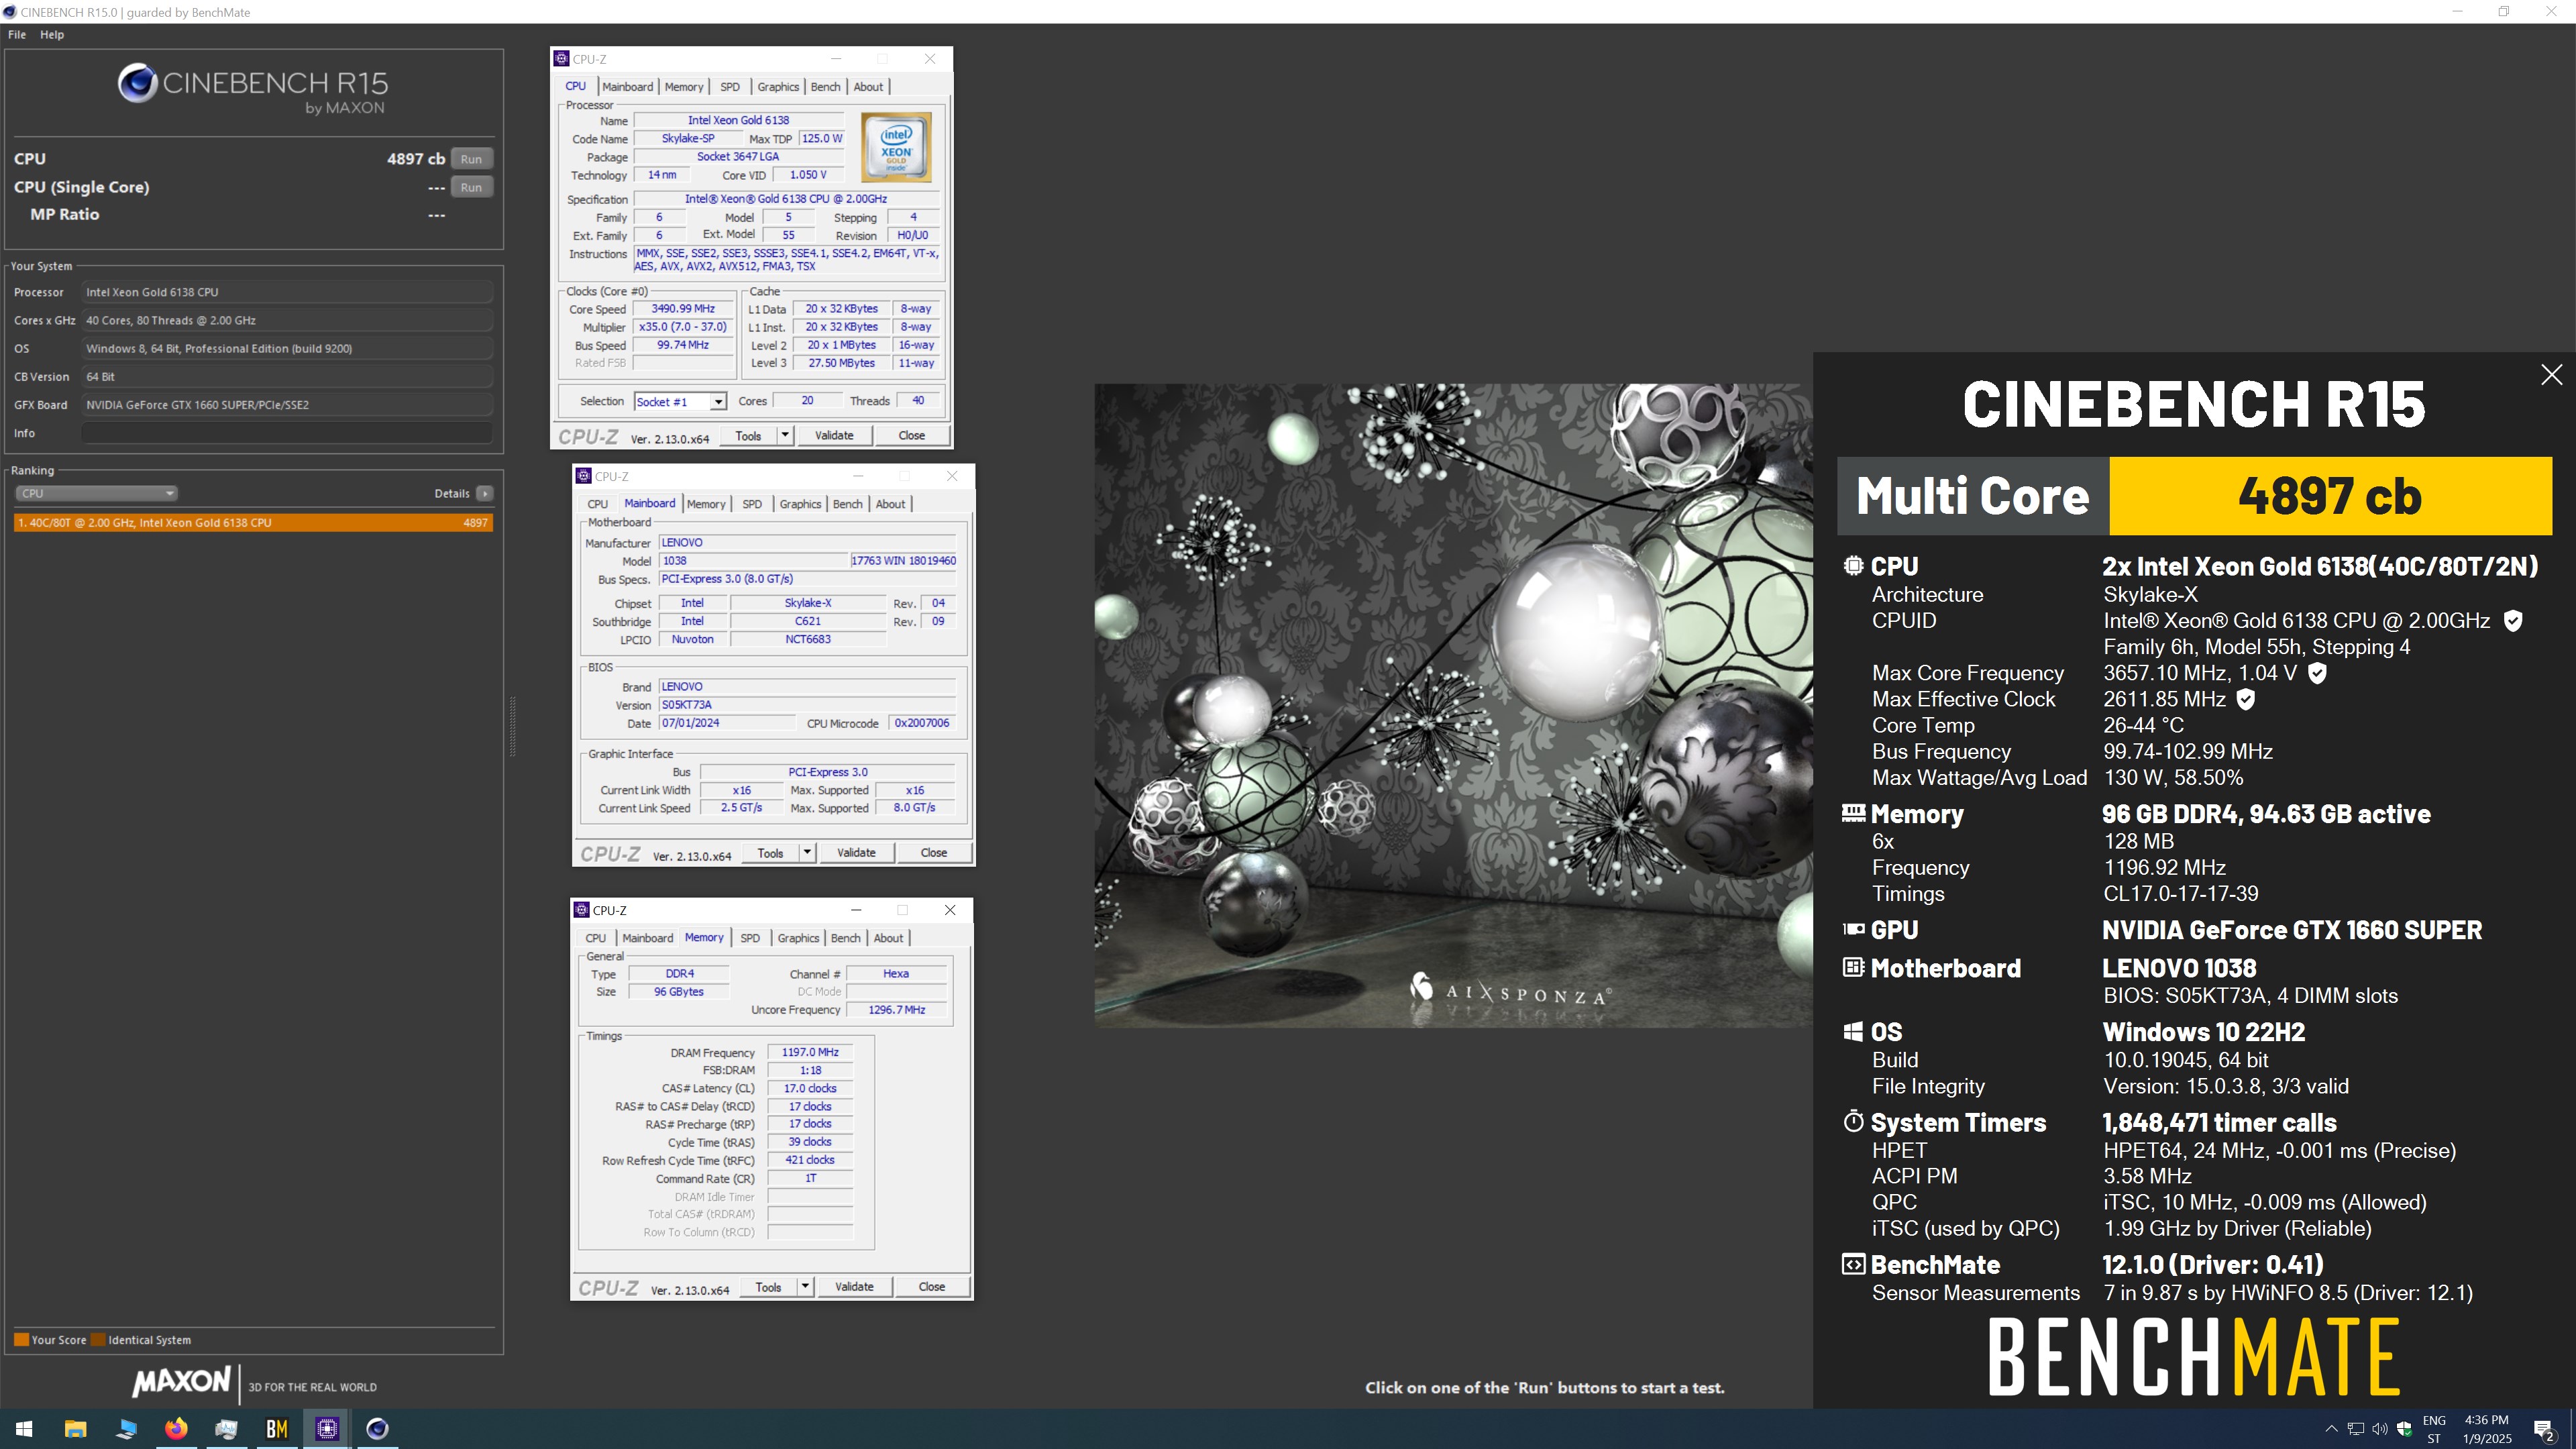Open network status in system tray

point(2356,1429)
